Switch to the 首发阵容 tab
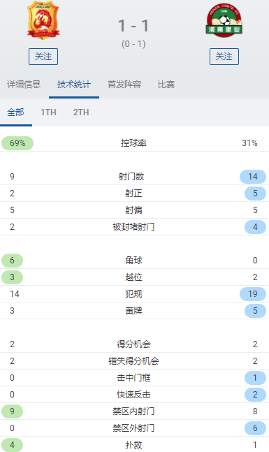The image size is (269, 452). tap(124, 85)
